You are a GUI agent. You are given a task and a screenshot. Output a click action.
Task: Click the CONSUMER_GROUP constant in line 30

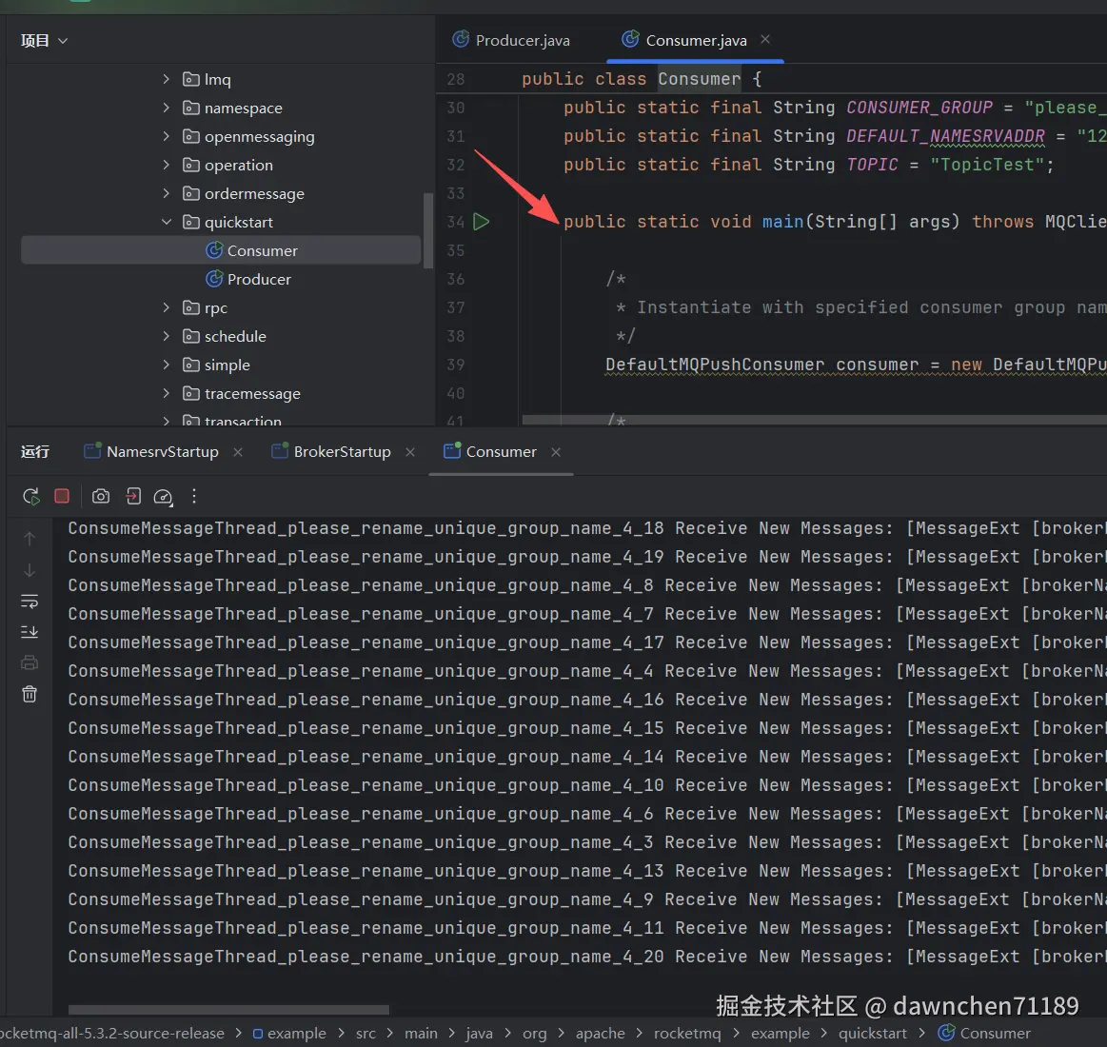(x=919, y=108)
